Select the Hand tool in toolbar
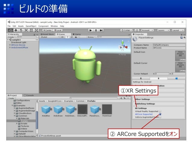 click(x=11, y=30)
